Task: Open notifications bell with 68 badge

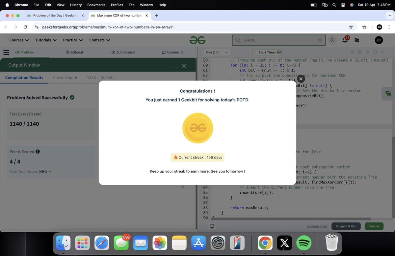Action: click(x=345, y=40)
